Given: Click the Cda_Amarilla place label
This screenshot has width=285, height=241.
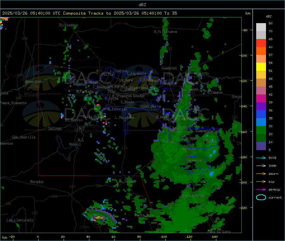Looking at the screenshot, I should click(x=24, y=137).
